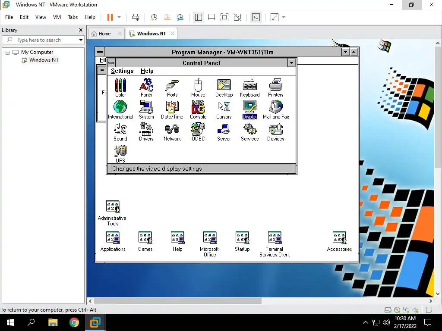
Task: Open Google Chrome from the taskbar
Action: pyautogui.click(x=74, y=322)
